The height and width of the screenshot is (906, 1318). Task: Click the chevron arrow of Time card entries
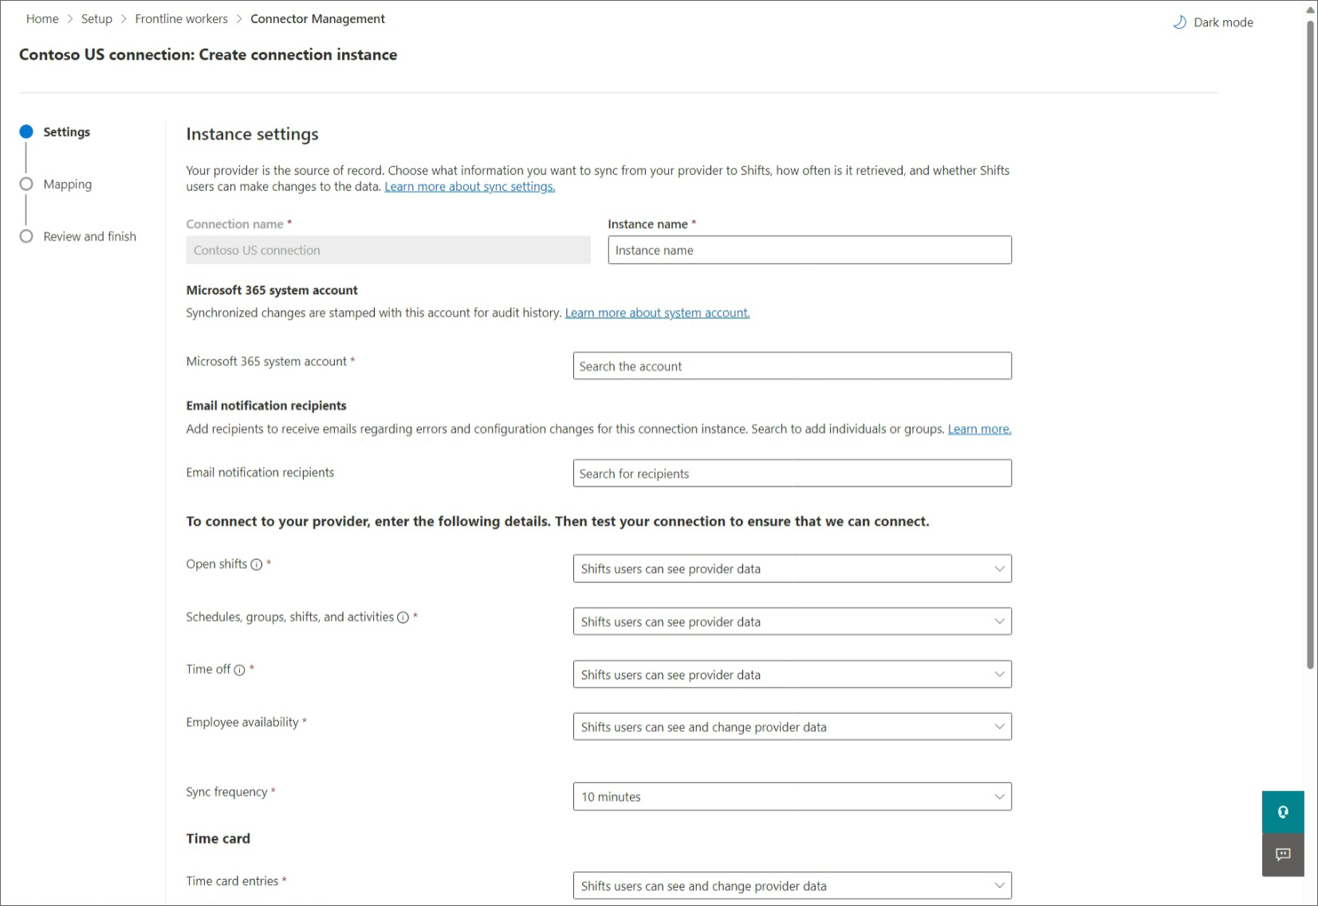pos(999,885)
